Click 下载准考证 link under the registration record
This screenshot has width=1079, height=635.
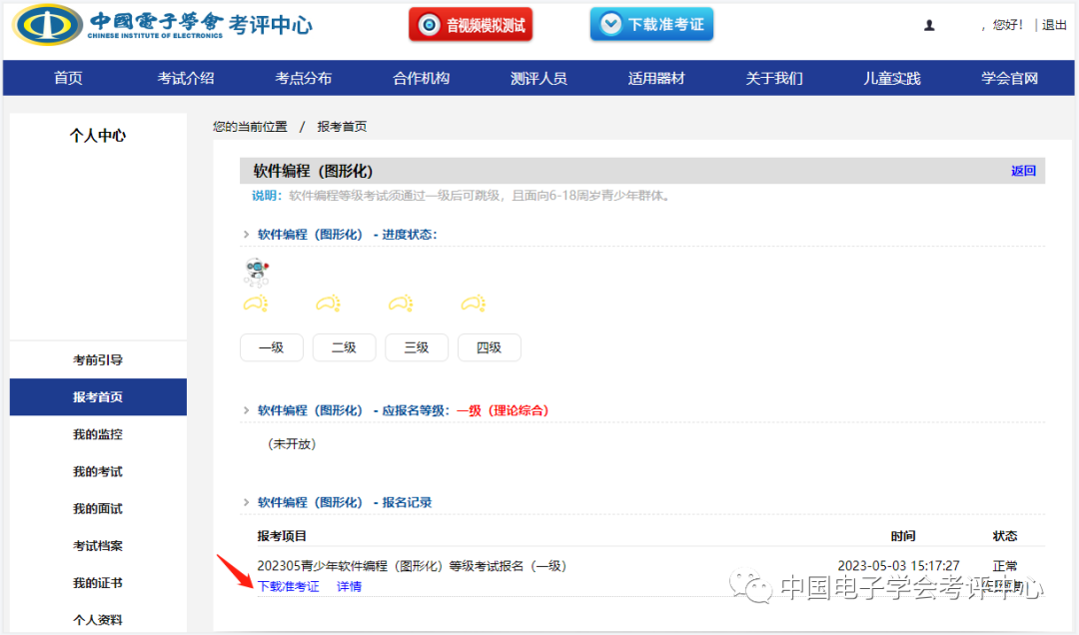pyautogui.click(x=289, y=586)
